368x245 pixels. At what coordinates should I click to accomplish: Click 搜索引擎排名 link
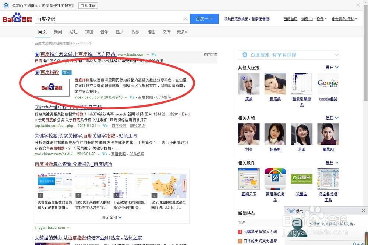(302, 102)
